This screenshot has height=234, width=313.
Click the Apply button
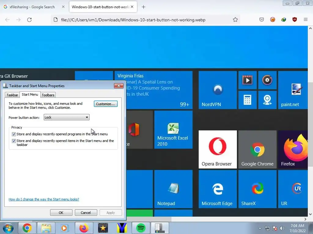111,212
